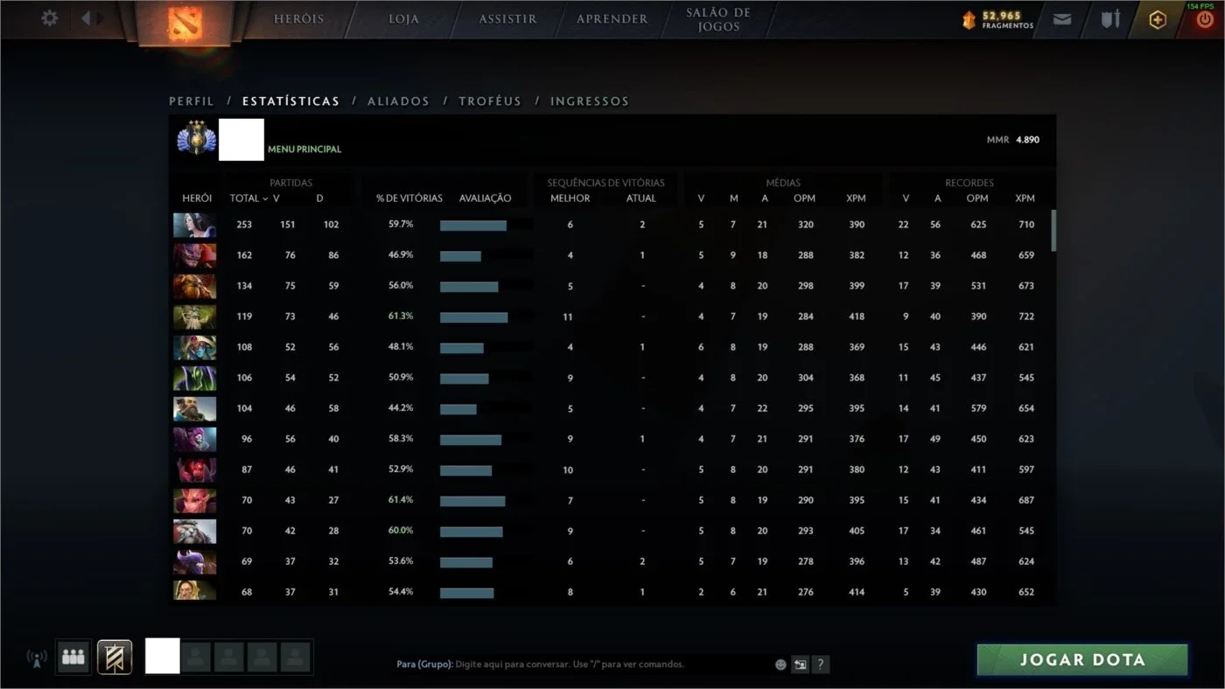Select the ESTATÍSTICAS tab

pyautogui.click(x=290, y=101)
